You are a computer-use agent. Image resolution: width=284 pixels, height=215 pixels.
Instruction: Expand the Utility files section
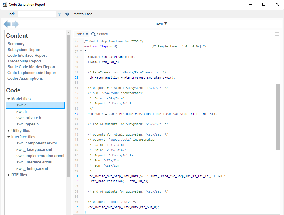pyautogui.click(x=9, y=131)
